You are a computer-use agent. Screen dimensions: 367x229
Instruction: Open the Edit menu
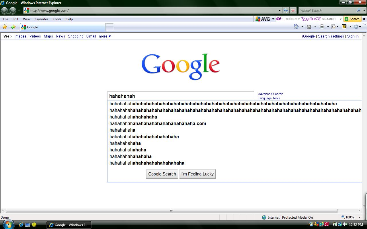point(15,19)
